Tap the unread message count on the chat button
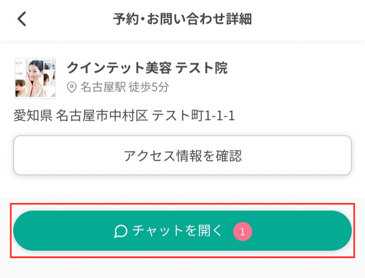Image resolution: width=365 pixels, height=278 pixels. point(242,231)
